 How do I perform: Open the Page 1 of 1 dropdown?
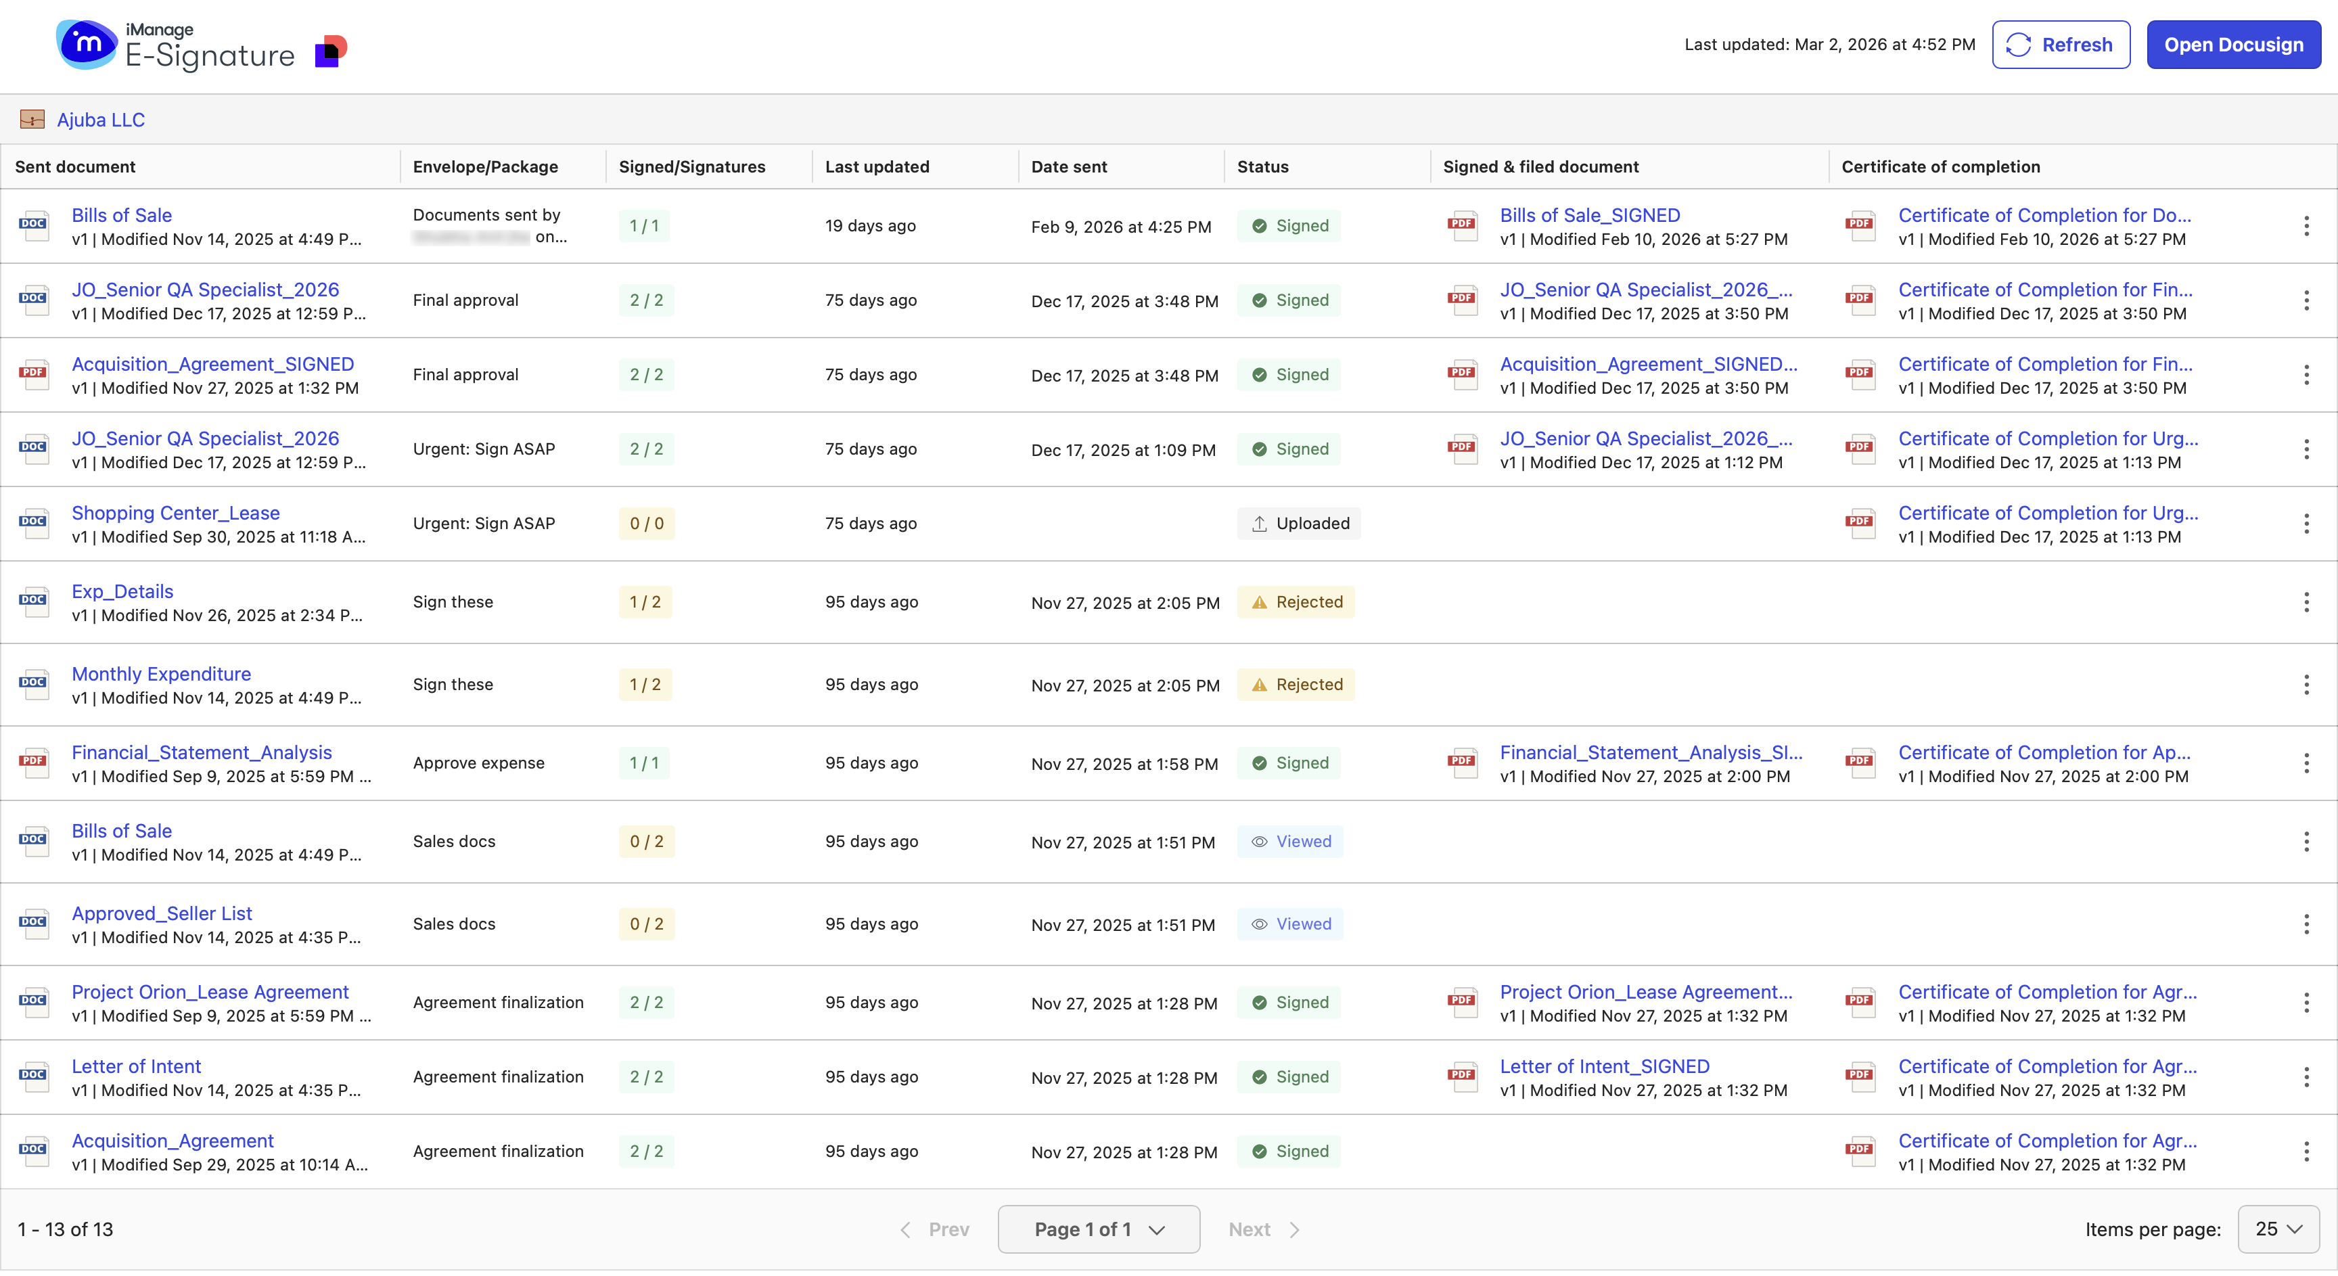coord(1098,1229)
